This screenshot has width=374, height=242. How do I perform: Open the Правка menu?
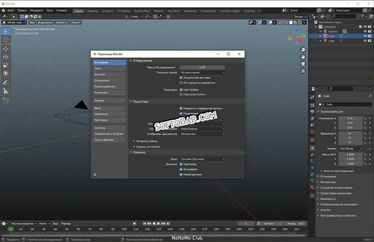pos(22,10)
